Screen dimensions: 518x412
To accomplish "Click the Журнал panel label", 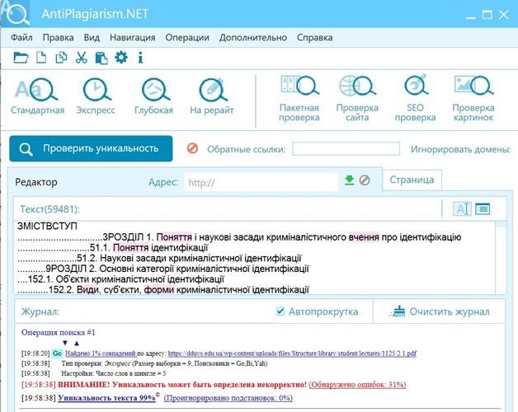I will click(40, 311).
